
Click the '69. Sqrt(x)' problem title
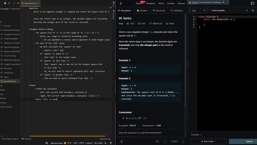click(125, 18)
